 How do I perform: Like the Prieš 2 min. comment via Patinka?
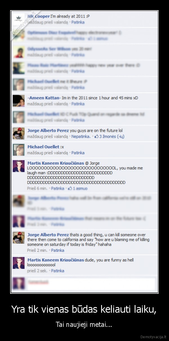coord(57,250)
